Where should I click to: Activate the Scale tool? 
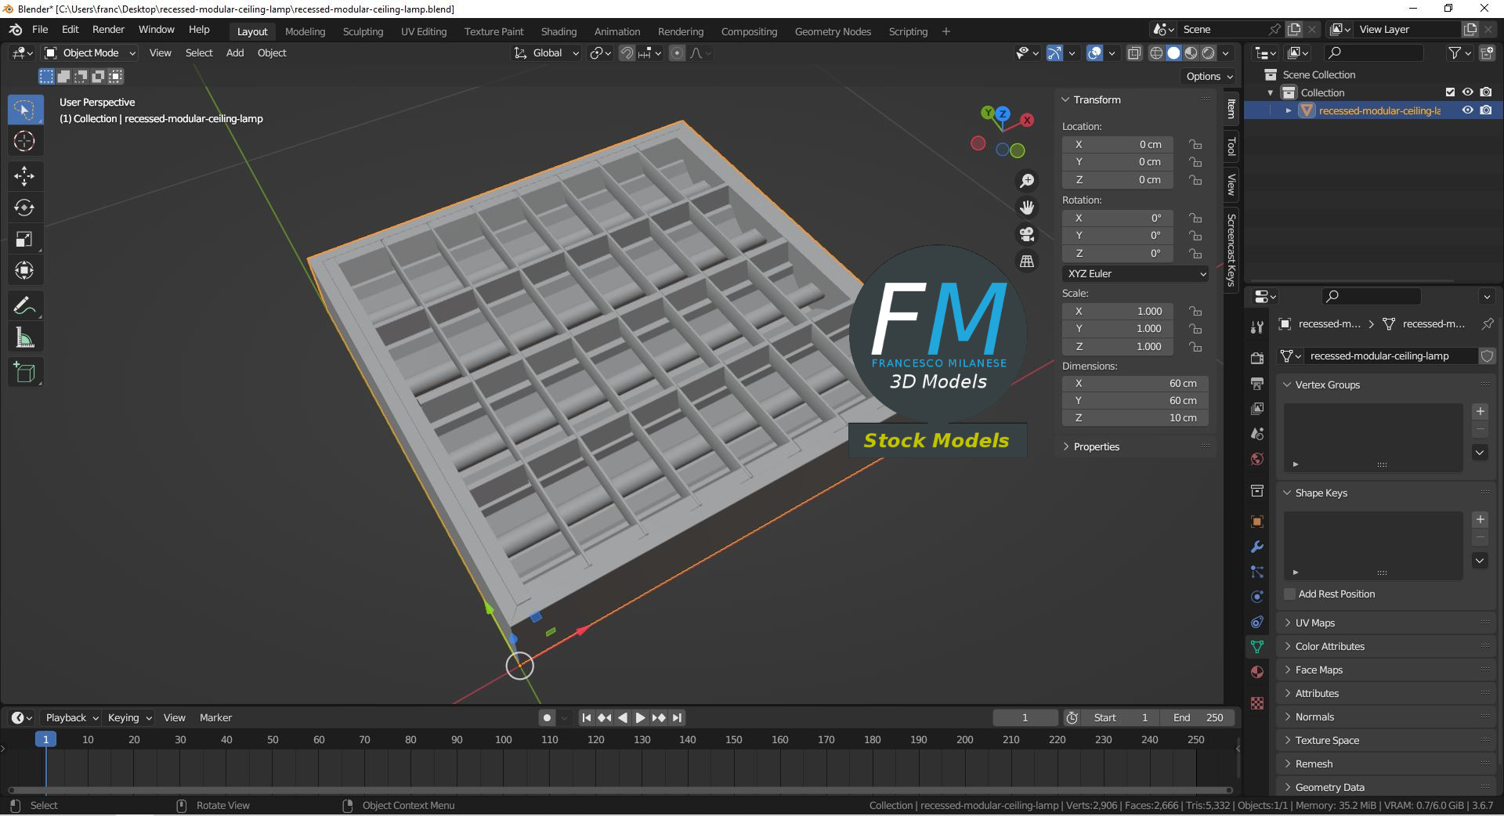pyautogui.click(x=24, y=240)
